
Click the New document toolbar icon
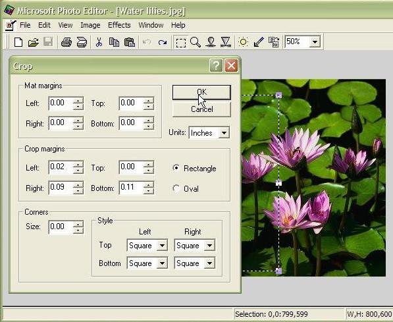18,42
